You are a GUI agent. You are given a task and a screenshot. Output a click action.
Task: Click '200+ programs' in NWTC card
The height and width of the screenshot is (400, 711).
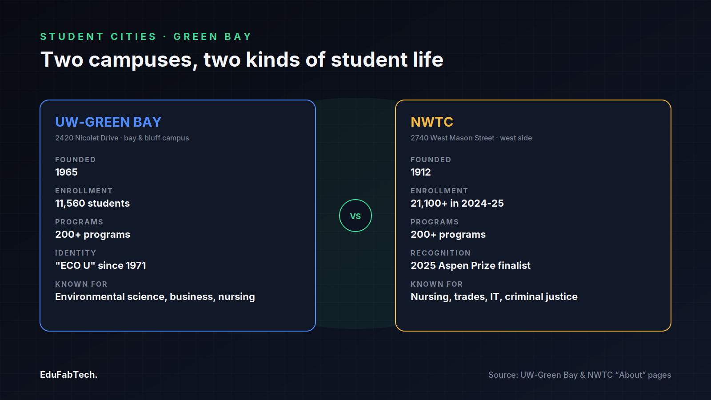coord(448,234)
